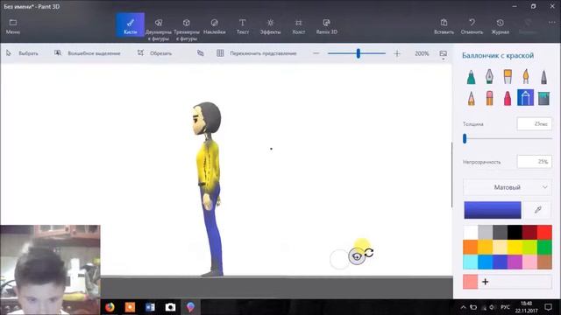Viewport: 561px width, 315px height.
Task: Activate Волшебное выделение magic select
Action: point(88,53)
